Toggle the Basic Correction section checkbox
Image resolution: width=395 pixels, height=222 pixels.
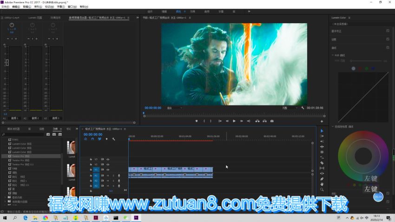click(388, 31)
